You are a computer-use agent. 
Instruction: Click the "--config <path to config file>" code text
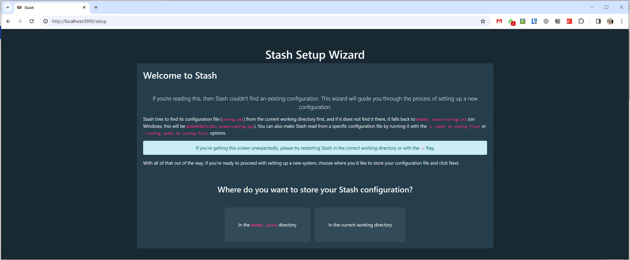pyautogui.click(x=176, y=133)
